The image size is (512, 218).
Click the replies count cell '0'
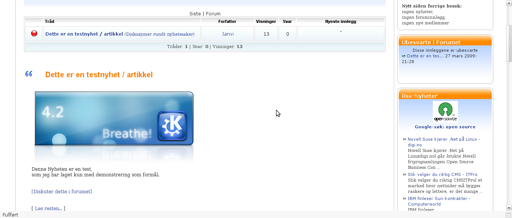coord(287,34)
